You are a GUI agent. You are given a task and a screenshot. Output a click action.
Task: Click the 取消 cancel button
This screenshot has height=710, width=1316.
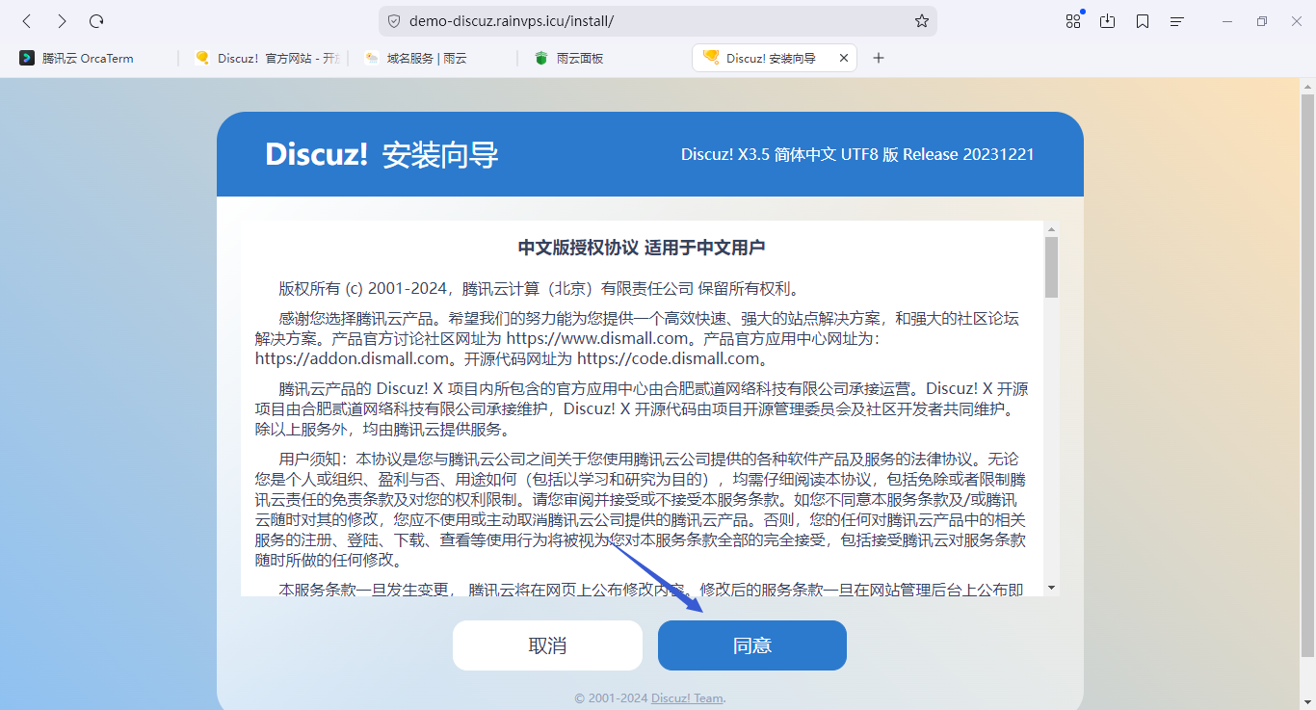[547, 645]
